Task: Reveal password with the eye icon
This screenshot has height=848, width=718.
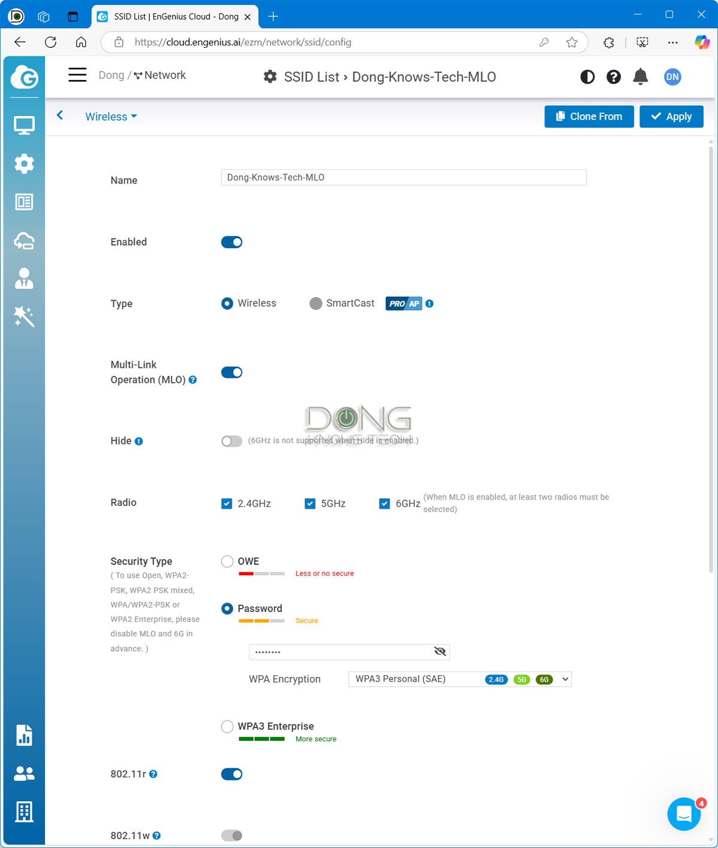Action: 440,651
